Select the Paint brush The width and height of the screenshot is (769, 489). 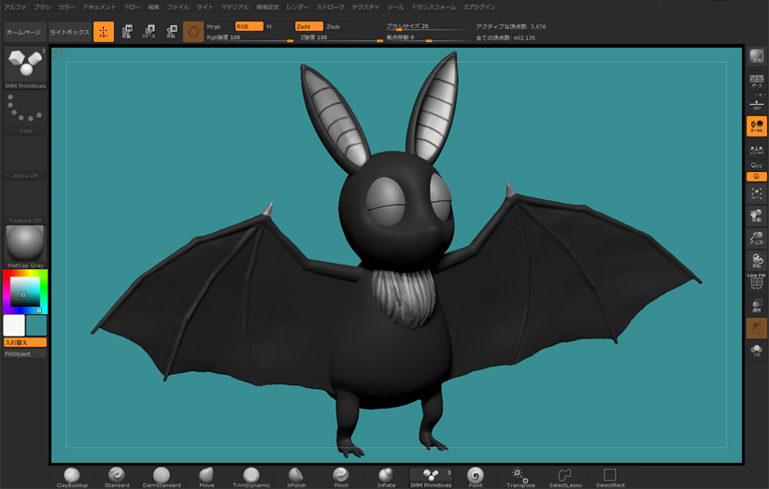pos(476,477)
